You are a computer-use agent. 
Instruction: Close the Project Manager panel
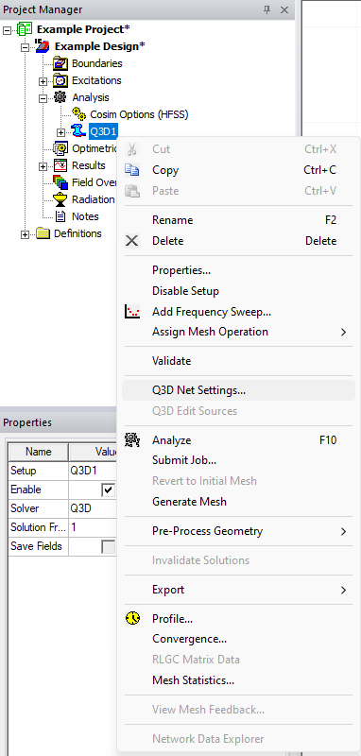point(284,9)
